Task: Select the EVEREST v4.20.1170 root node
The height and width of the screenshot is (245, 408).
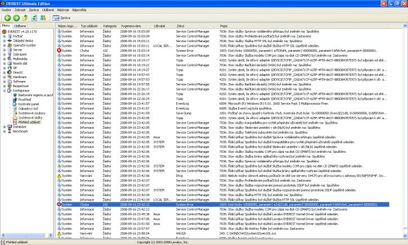Action: 20,31
